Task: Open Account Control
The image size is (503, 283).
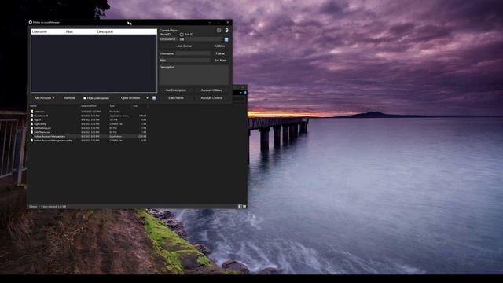Action: pos(211,97)
